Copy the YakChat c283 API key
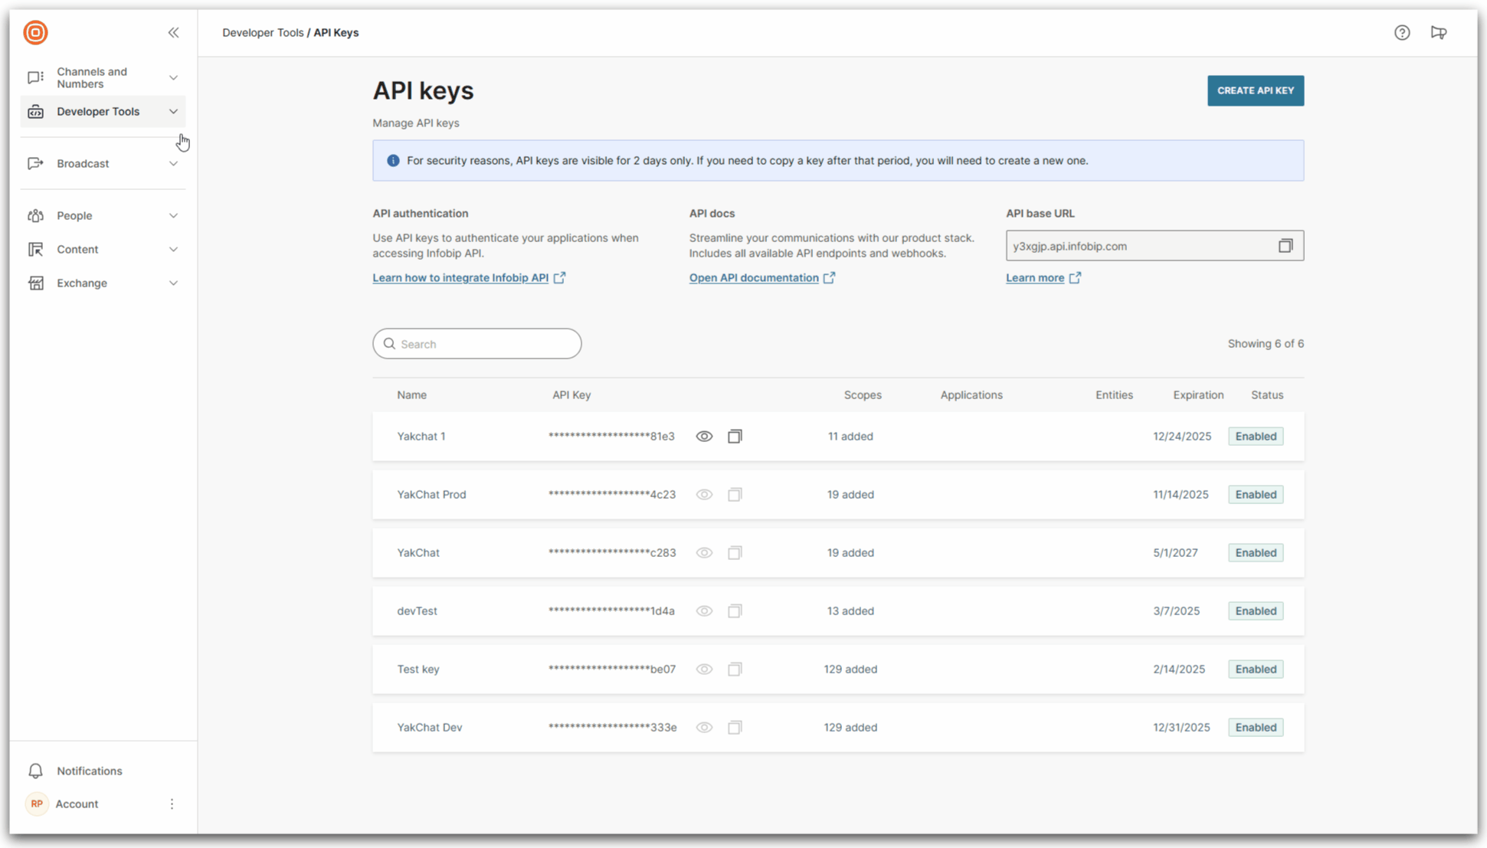 pos(735,552)
